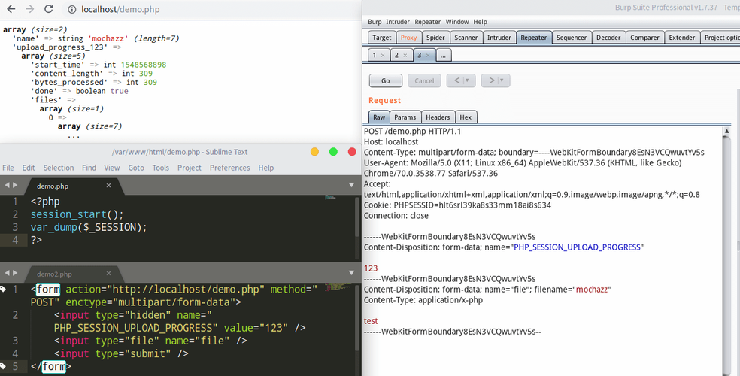
Task: Open Burp Suite Intruder menu
Action: coord(398,22)
